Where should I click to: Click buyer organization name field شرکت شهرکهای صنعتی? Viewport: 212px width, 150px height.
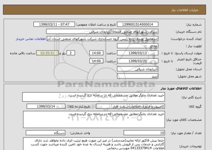coord(102,31)
